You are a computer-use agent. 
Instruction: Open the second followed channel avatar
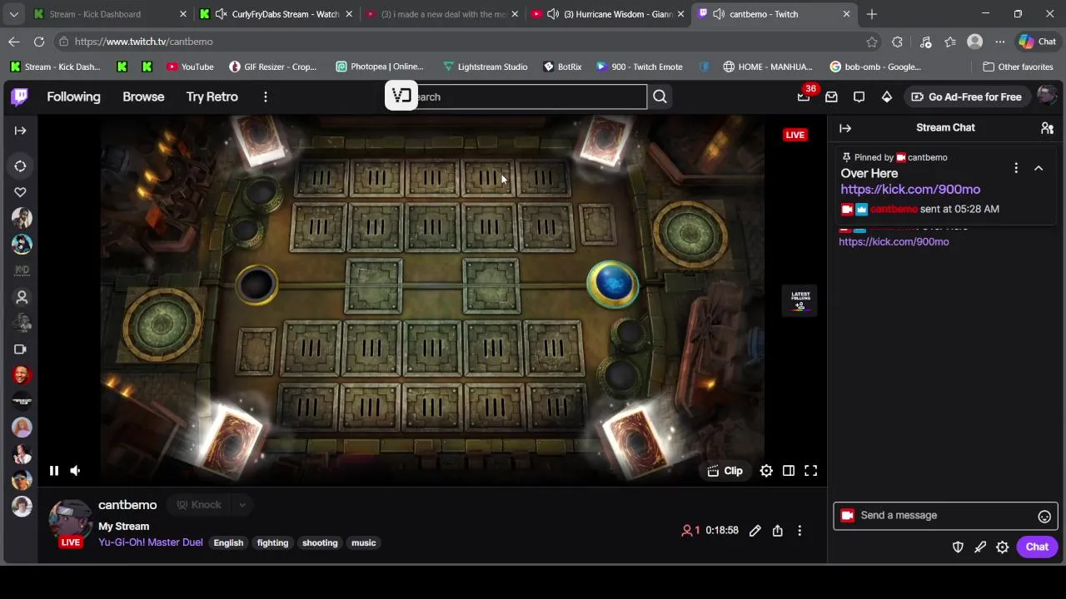(22, 244)
